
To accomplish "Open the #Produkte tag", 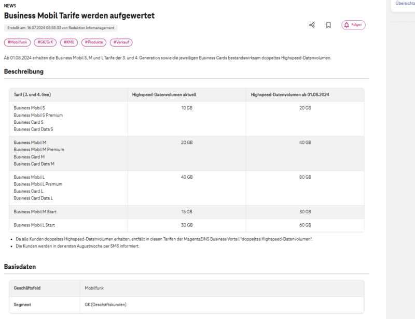I will [93, 42].
